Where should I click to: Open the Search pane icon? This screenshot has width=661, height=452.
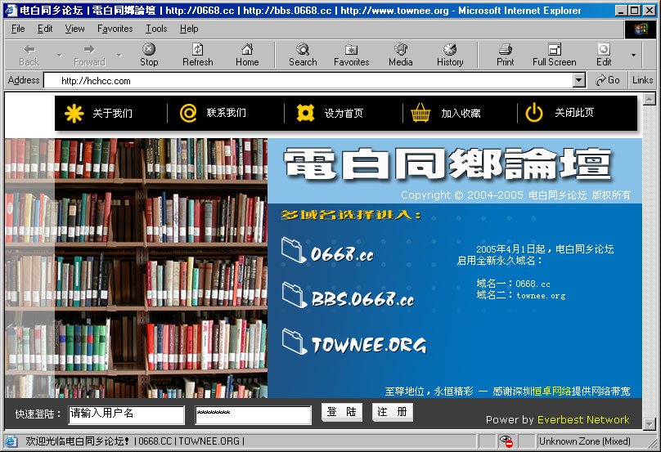303,50
